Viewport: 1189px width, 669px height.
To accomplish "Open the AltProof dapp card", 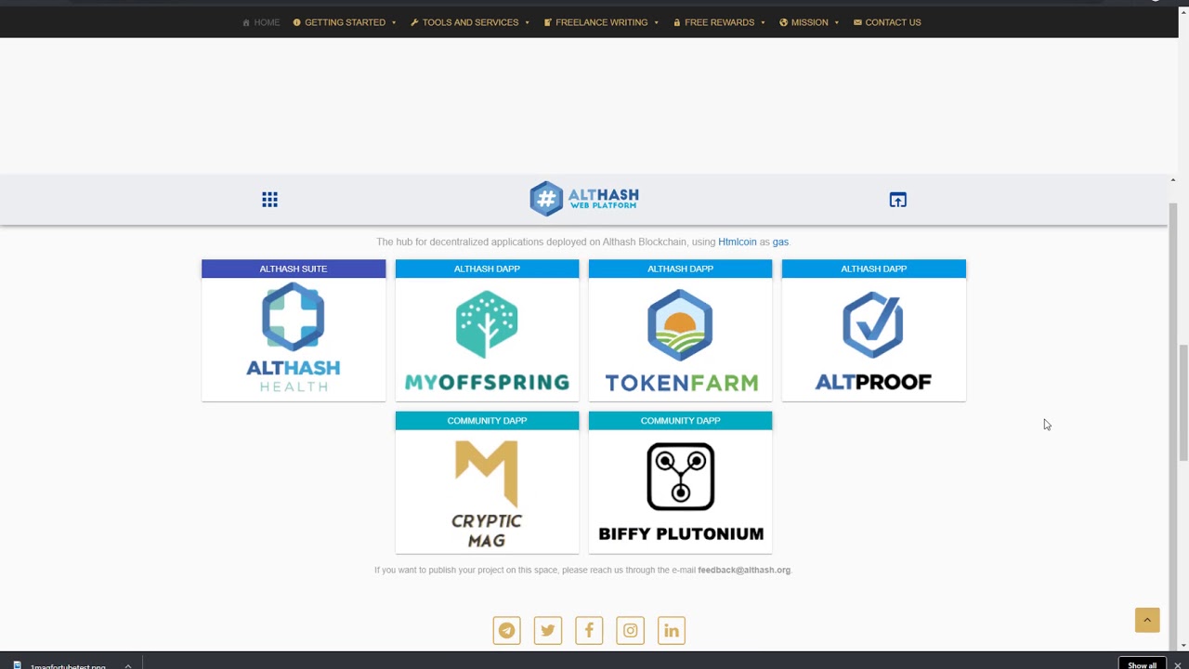I will click(873, 331).
